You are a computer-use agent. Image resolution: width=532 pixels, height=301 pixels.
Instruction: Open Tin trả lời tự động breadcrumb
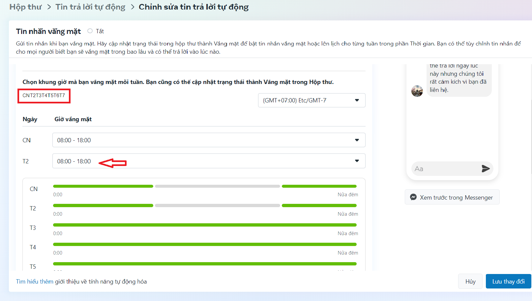point(90,7)
